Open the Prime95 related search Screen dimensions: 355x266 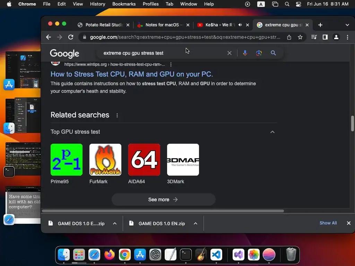tap(67, 164)
